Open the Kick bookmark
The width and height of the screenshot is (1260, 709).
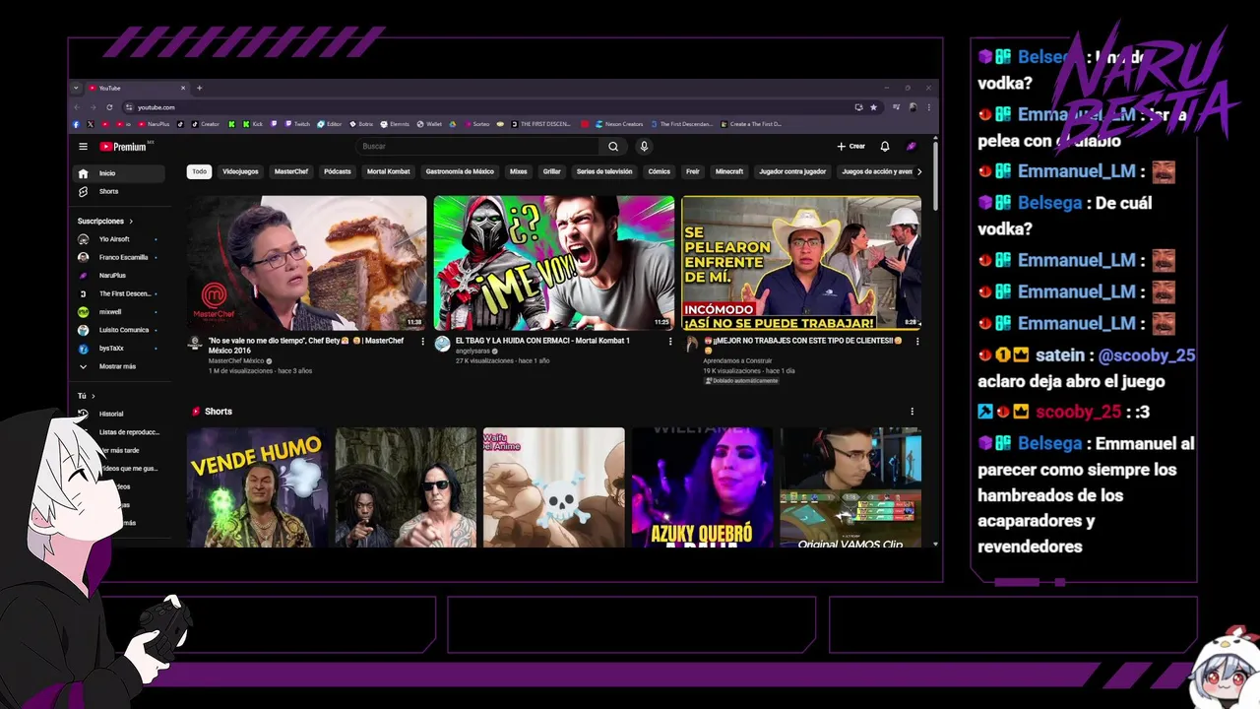pyautogui.click(x=252, y=124)
